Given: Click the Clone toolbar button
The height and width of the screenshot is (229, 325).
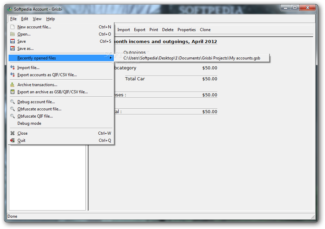Looking at the screenshot, I should point(205,30).
